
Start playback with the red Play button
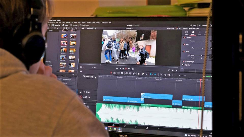[126, 69]
